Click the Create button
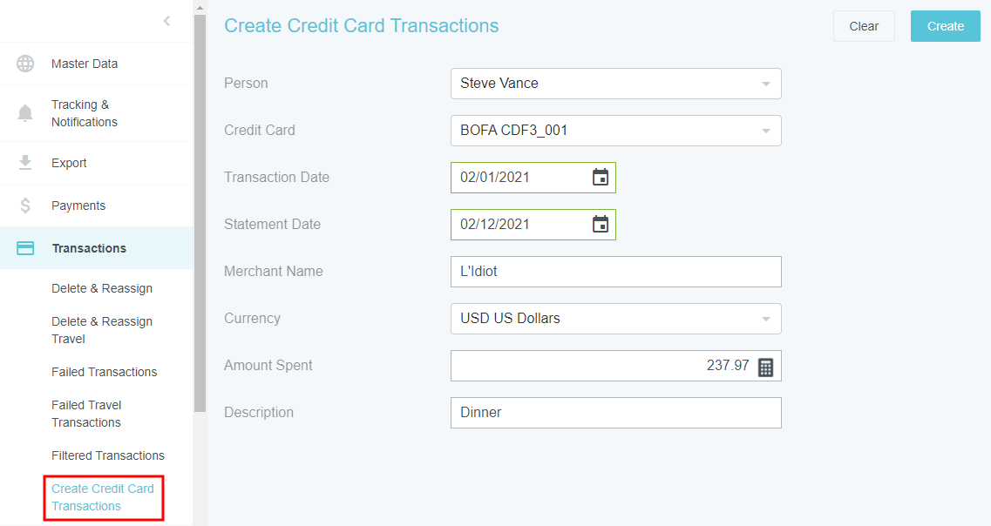 945,26
